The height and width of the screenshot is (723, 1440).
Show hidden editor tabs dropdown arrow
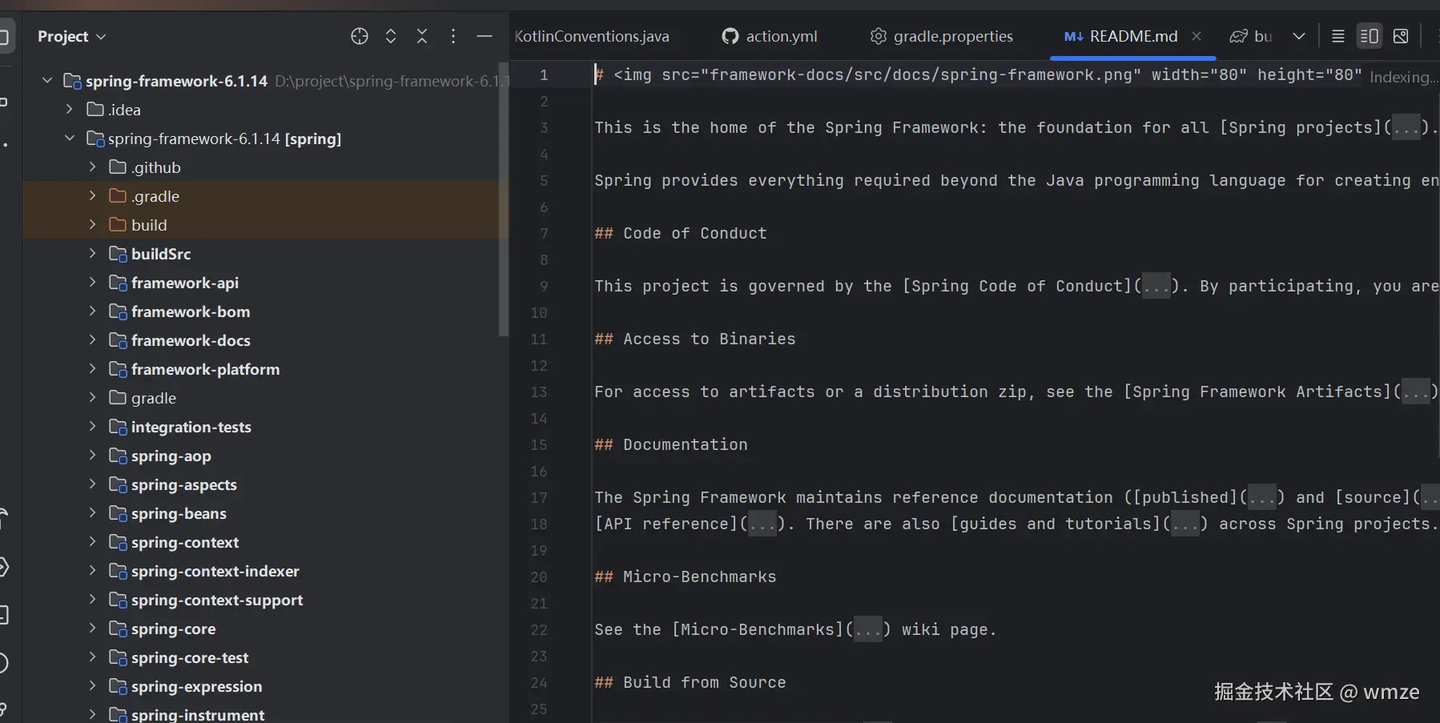click(x=1299, y=36)
